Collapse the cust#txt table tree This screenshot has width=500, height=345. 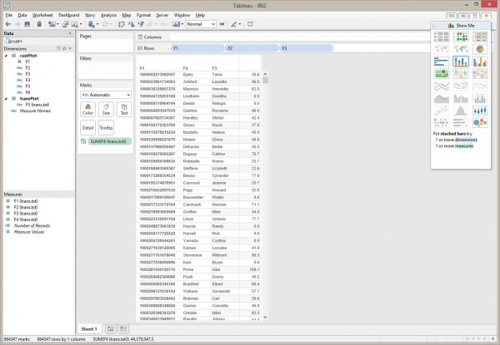click(6, 56)
